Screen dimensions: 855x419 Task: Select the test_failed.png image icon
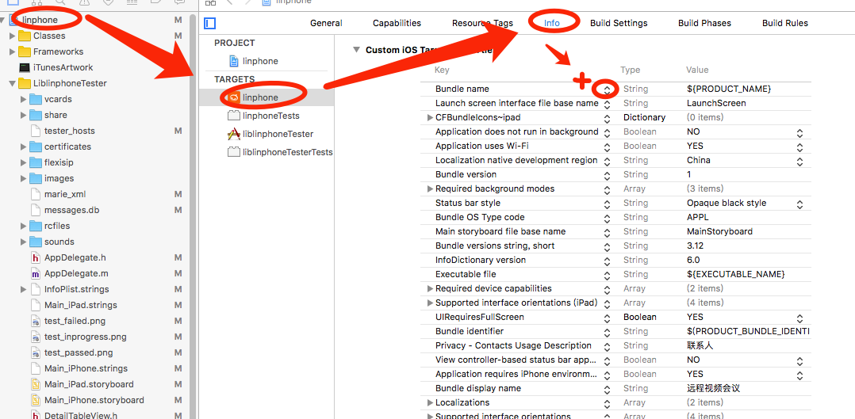(36, 321)
